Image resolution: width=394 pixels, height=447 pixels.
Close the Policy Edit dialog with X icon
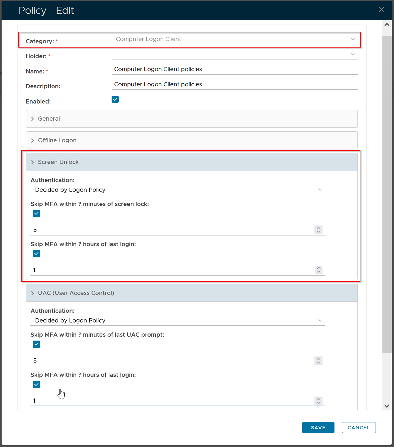click(381, 9)
